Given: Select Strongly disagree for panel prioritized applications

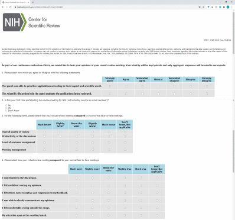Looking at the screenshot, I should [x=207, y=86].
